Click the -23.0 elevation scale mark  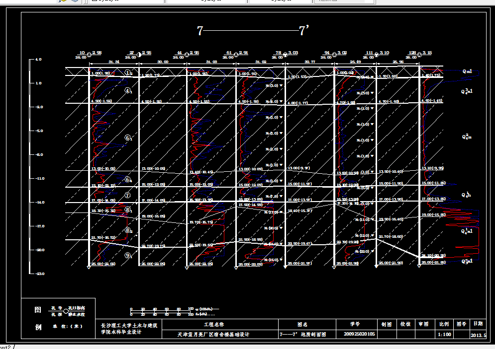tap(39, 274)
